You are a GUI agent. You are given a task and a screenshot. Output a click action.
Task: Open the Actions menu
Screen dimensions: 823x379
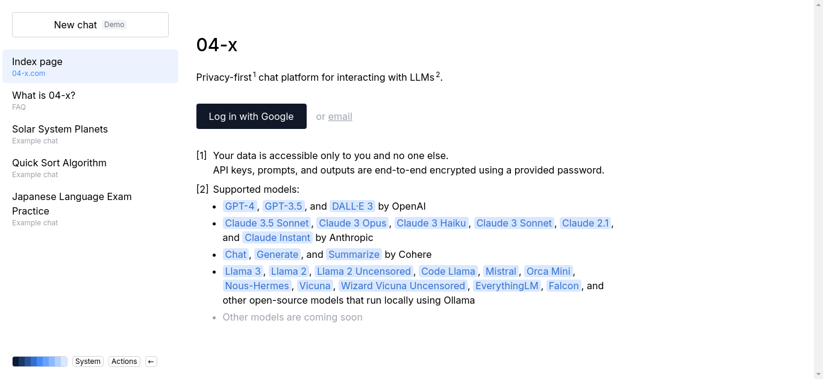pyautogui.click(x=124, y=362)
